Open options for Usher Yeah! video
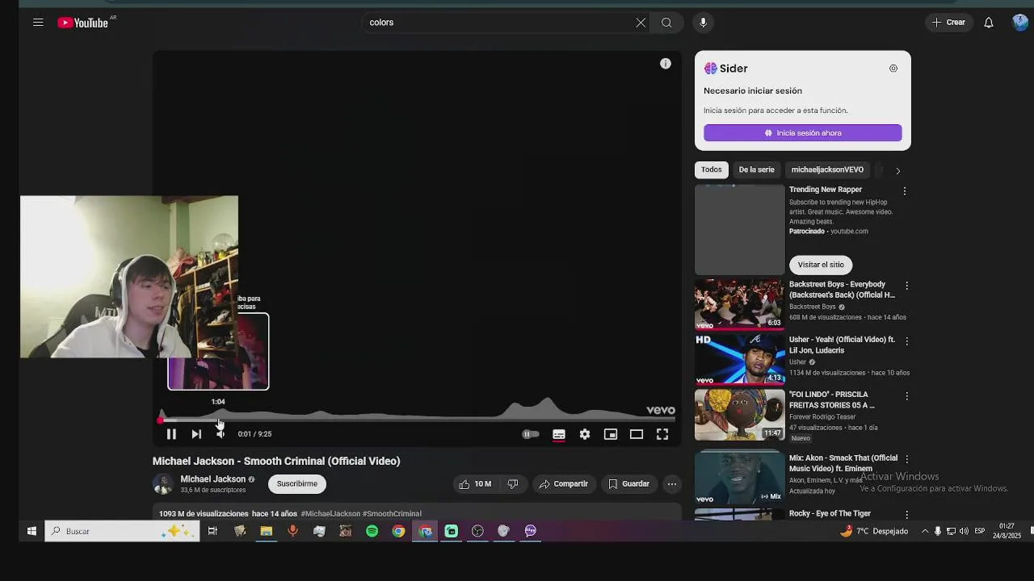The image size is (1034, 581). (906, 341)
